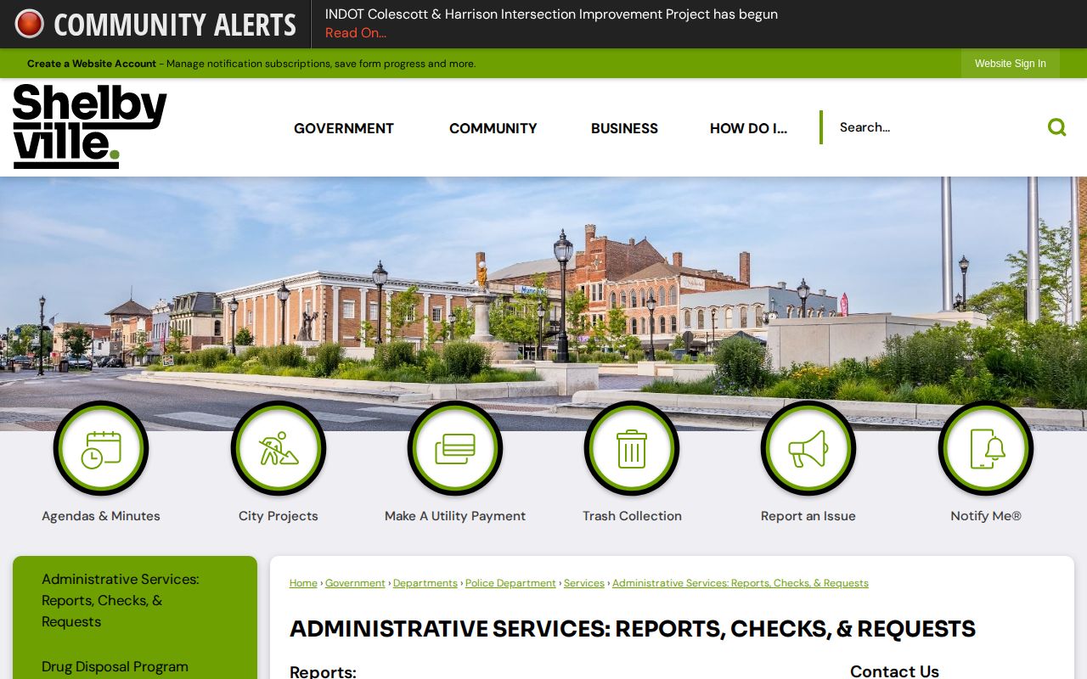1087x679 pixels.
Task: Click the INDOT Colescott & Harrison alert text
Action: pyautogui.click(x=551, y=14)
